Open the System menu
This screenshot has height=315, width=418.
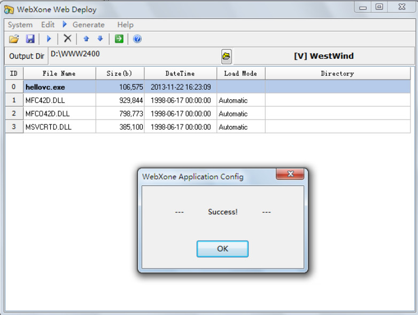pyautogui.click(x=20, y=25)
